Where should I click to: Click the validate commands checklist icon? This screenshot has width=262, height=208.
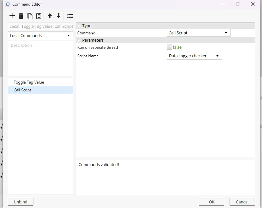click(70, 16)
